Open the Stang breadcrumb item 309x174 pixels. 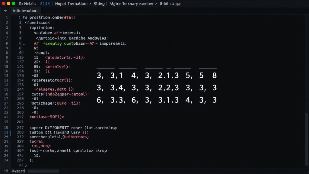point(99,4)
